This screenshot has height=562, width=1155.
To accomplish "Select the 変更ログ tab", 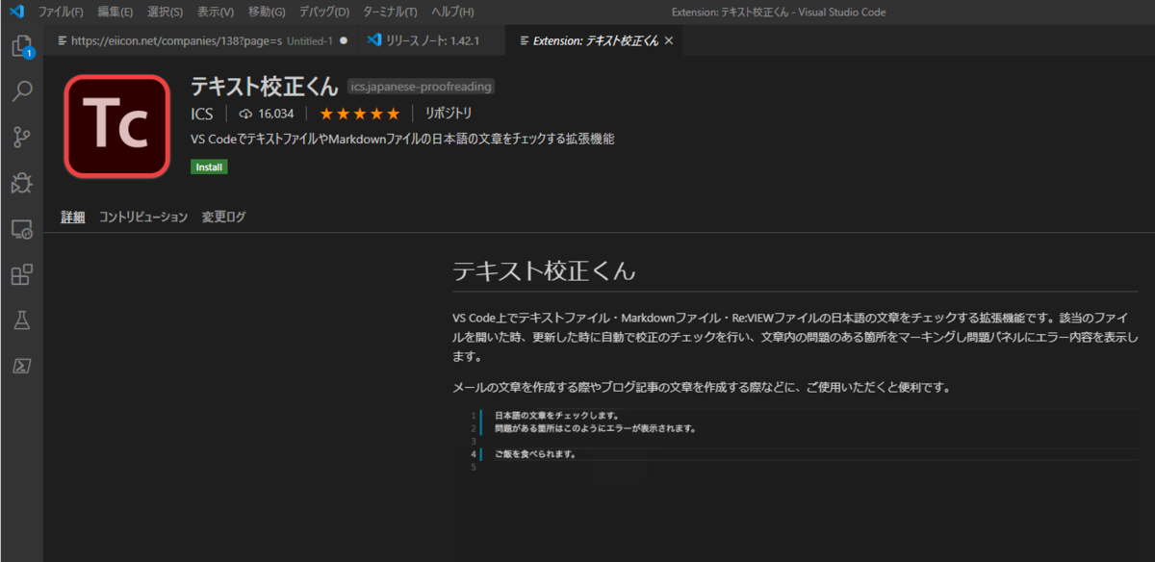I will [x=223, y=217].
